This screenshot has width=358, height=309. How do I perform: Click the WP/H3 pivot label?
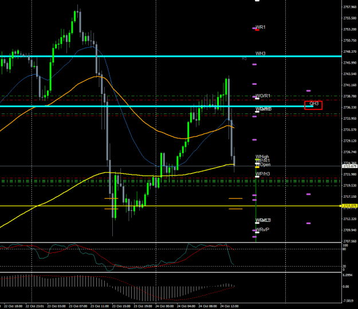[x=262, y=174]
